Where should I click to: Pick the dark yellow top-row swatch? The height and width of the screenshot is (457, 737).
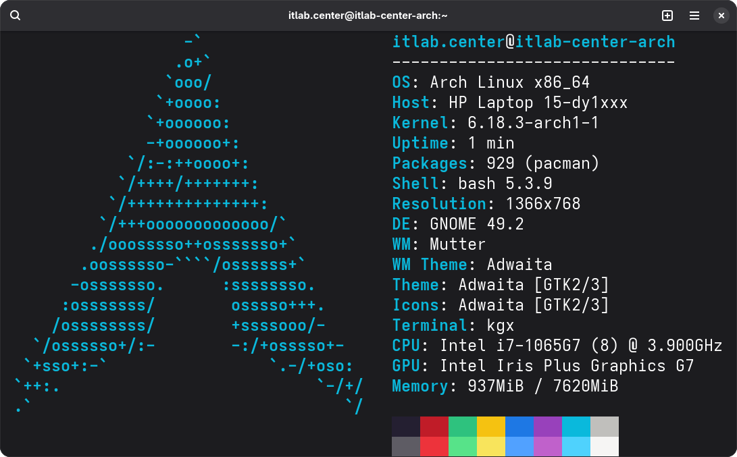click(490, 426)
